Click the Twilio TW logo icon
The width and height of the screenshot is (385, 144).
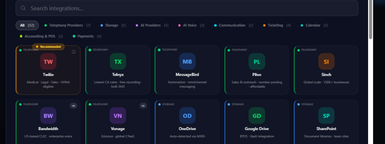tap(48, 61)
